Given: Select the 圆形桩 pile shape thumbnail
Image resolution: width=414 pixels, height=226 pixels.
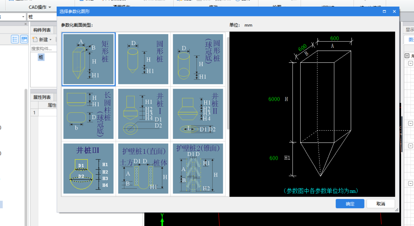Looking at the screenshot, I should coord(143,59).
